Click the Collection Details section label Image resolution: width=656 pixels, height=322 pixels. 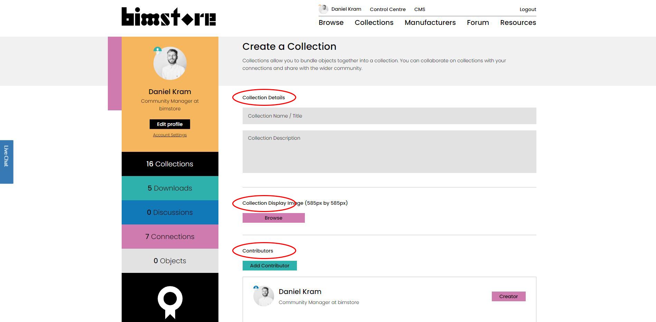(x=264, y=98)
